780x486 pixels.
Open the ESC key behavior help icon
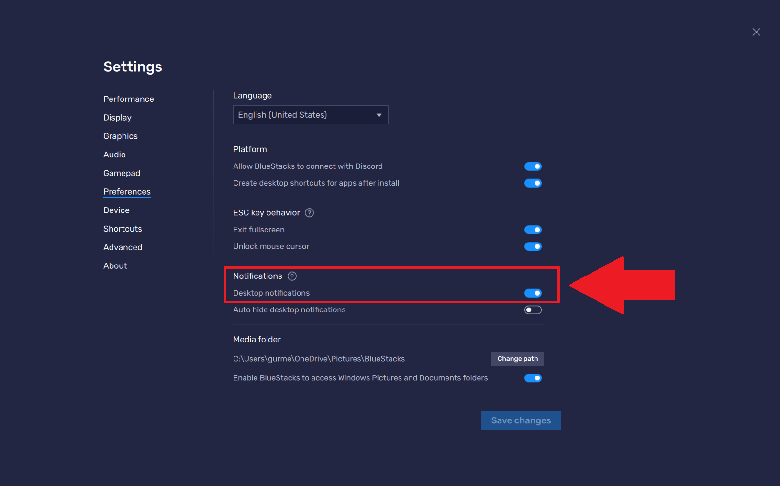310,213
